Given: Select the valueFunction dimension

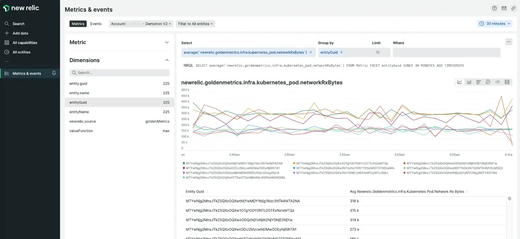Looking at the screenshot, I should click(x=119, y=131).
